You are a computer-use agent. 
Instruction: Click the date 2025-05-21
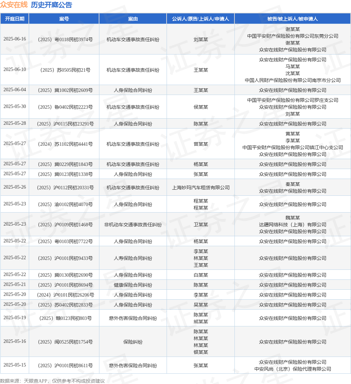pos(15,284)
